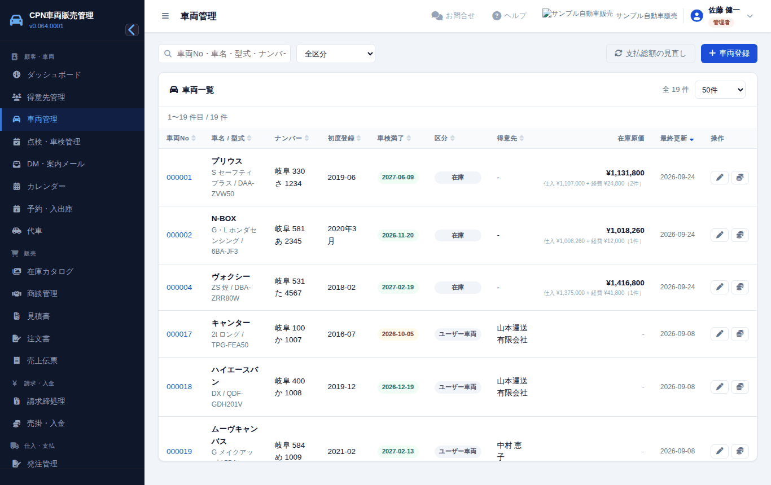Sort the table by 初度登録 column

coord(344,138)
